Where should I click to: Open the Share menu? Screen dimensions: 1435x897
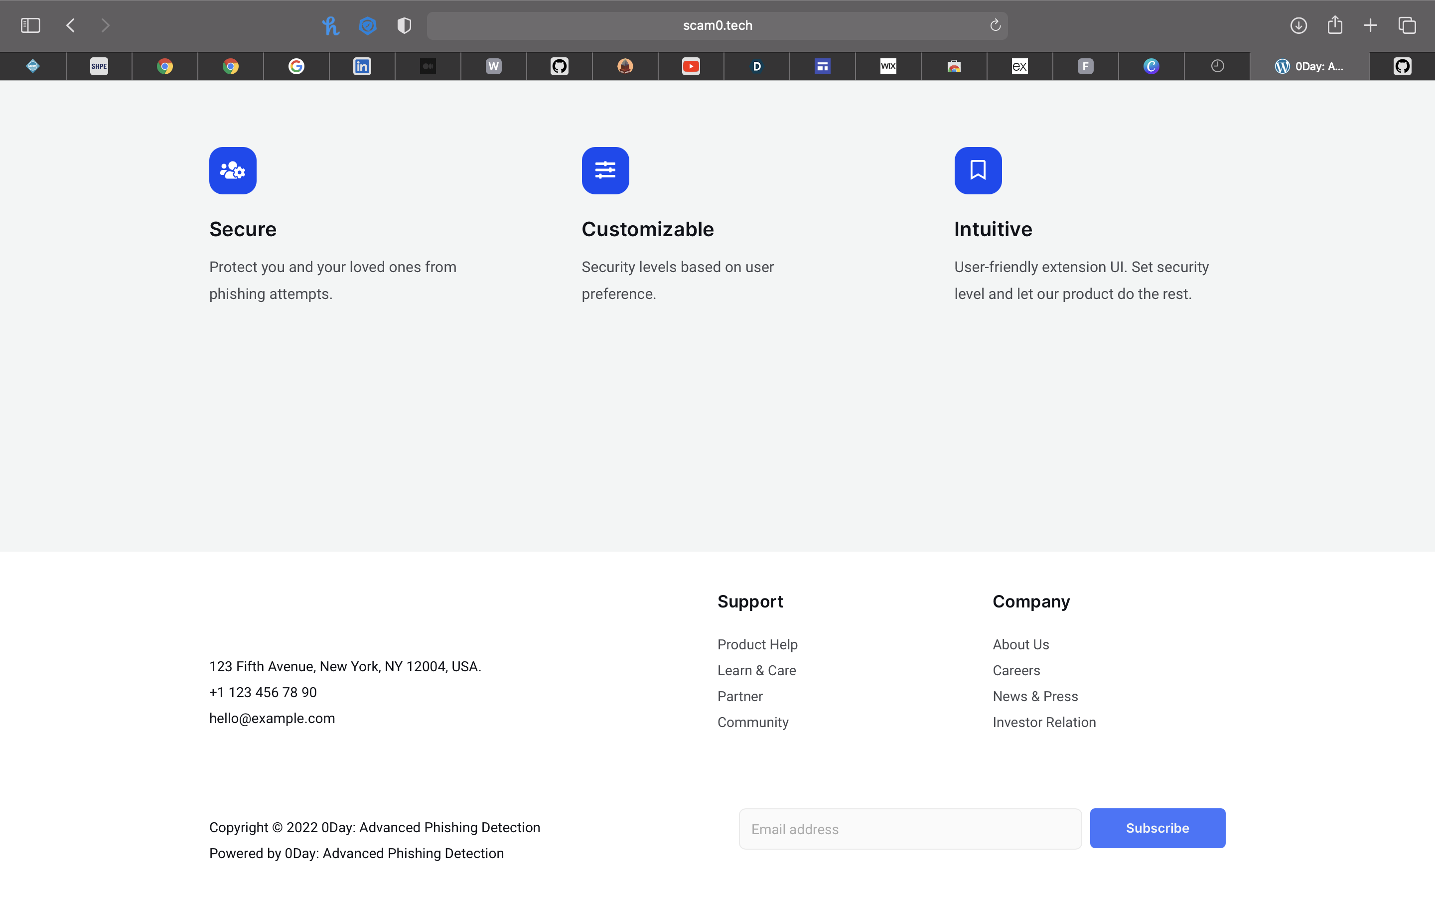tap(1334, 25)
